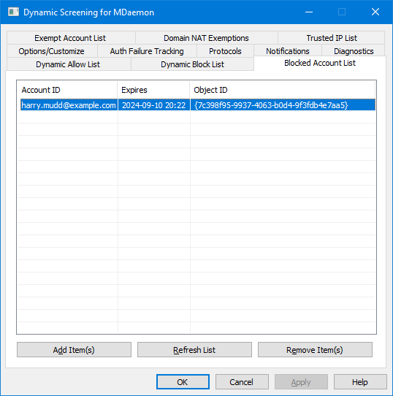Viewport: 393px width, 396px height.
Task: Select the Dynamic Allow List tab
Action: (69, 64)
